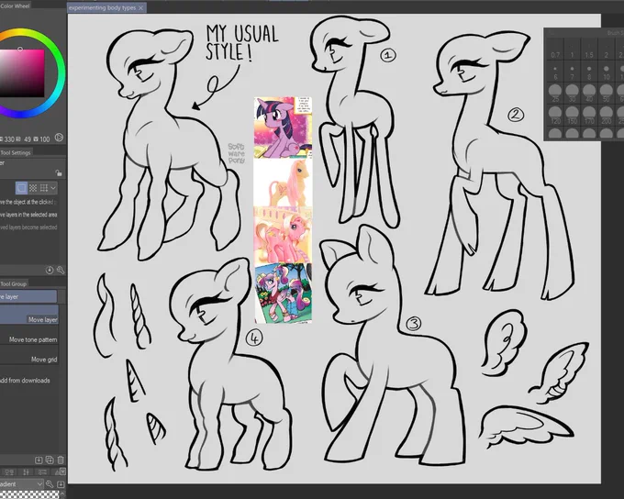The height and width of the screenshot is (499, 624).
Task: Toggle color space with the round arrow icon
Action: tap(59, 138)
